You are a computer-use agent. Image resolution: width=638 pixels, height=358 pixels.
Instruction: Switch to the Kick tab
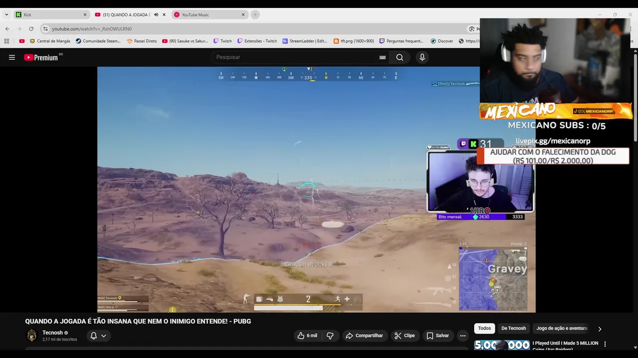51,14
